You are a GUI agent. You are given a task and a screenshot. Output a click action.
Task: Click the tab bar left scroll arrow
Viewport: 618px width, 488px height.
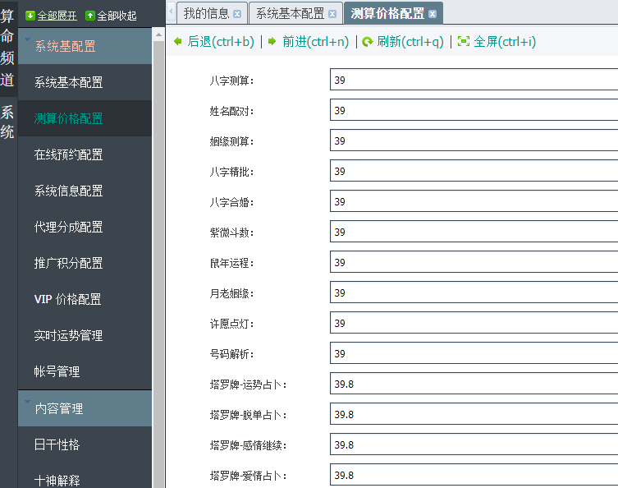coord(171,11)
